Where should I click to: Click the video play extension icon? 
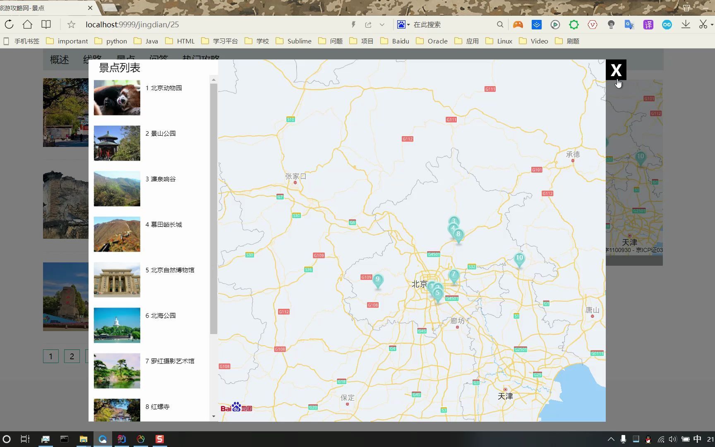click(x=555, y=24)
